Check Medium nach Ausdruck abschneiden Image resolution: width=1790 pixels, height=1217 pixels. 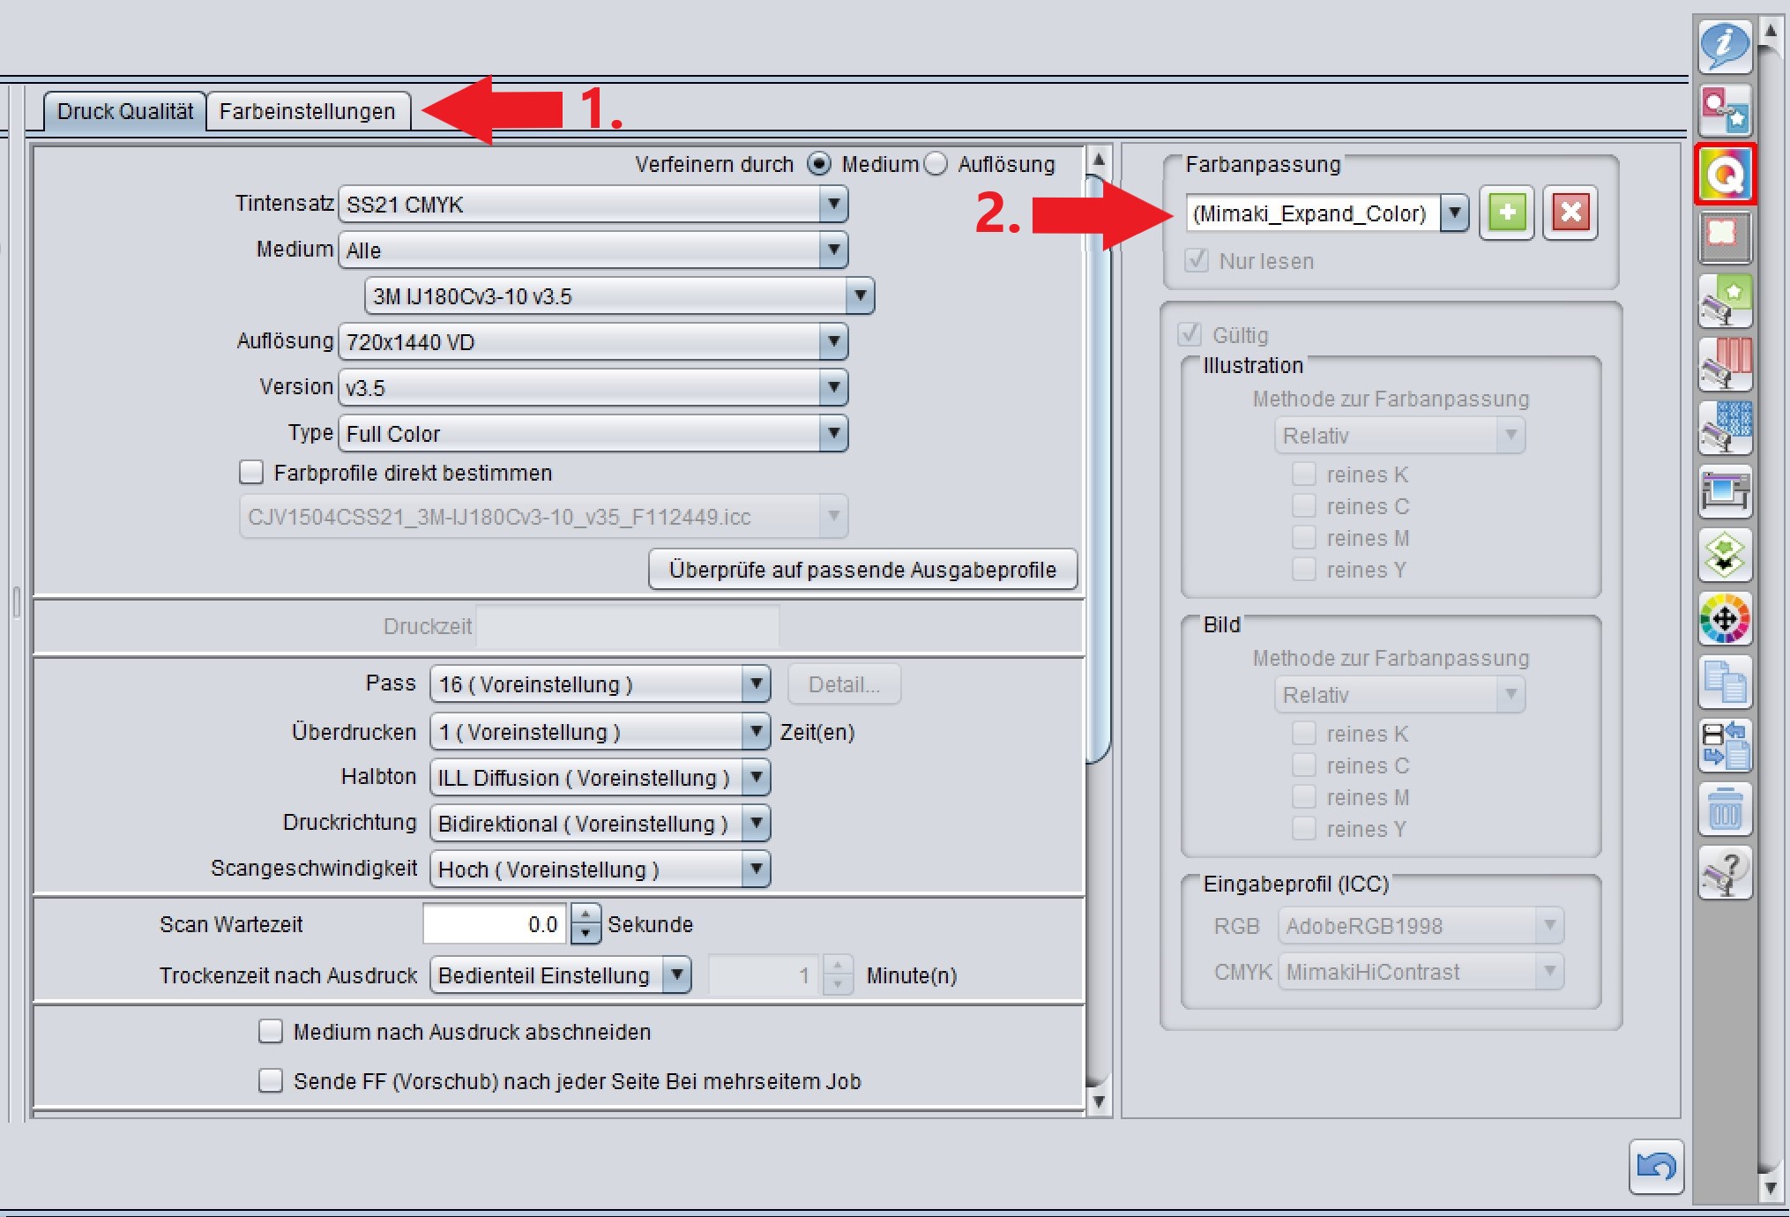(x=270, y=1031)
